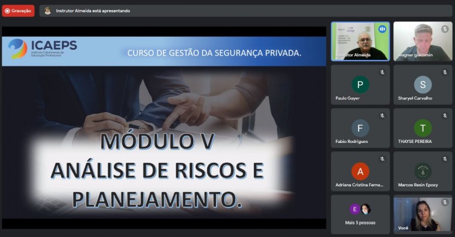Click the muted mic icon on THAYSE PEREIRA's tile
This screenshot has height=237, width=455.
[x=445, y=116]
